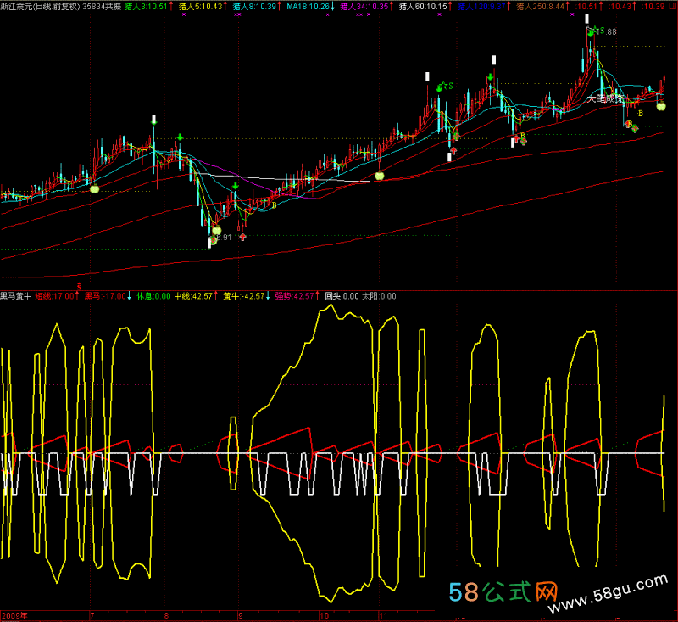Click the green apple marker beside the 6.91 low
Viewport: 678px width, 622px height.
point(217,230)
